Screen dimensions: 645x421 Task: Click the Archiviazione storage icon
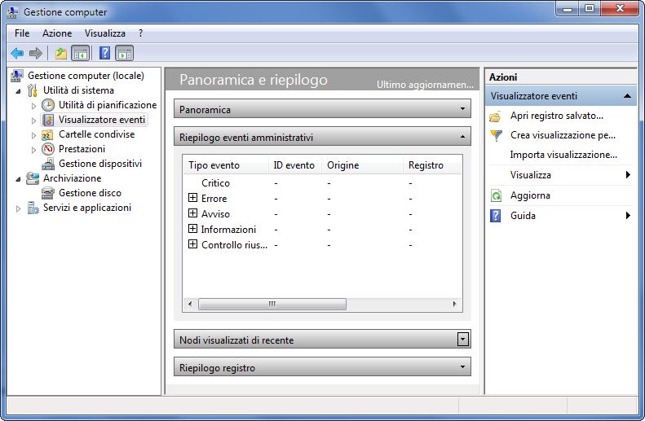click(33, 178)
